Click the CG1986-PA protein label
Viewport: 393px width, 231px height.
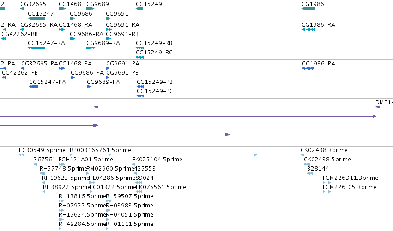pyautogui.click(x=319, y=64)
